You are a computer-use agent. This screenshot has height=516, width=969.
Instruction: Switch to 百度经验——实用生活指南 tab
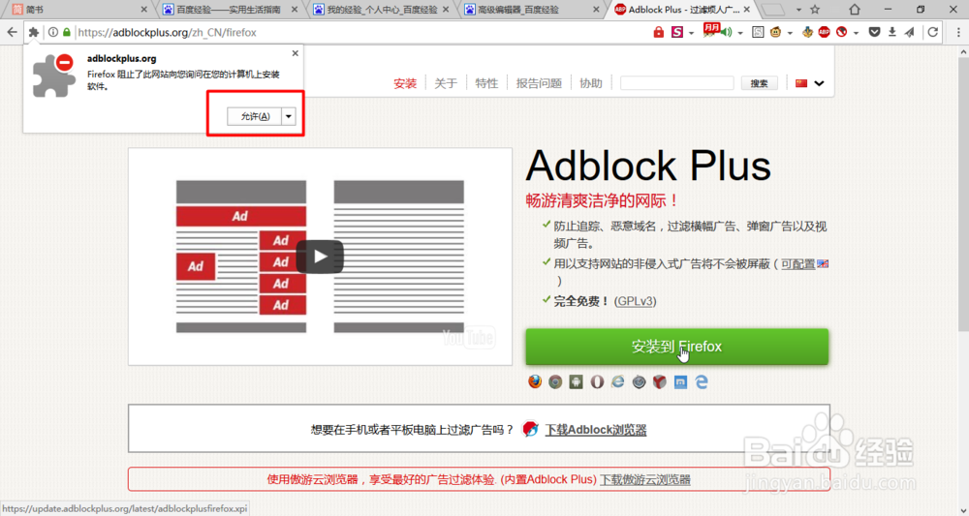click(x=229, y=10)
